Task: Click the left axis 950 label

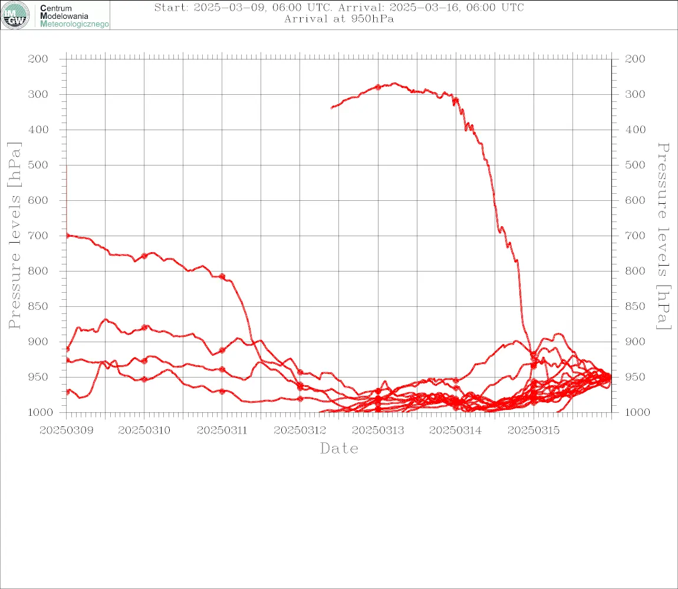Action: click(38, 377)
